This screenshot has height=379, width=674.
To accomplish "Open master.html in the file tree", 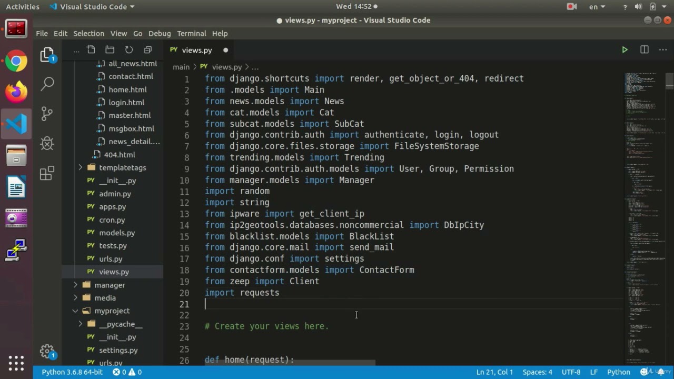I will click(130, 115).
